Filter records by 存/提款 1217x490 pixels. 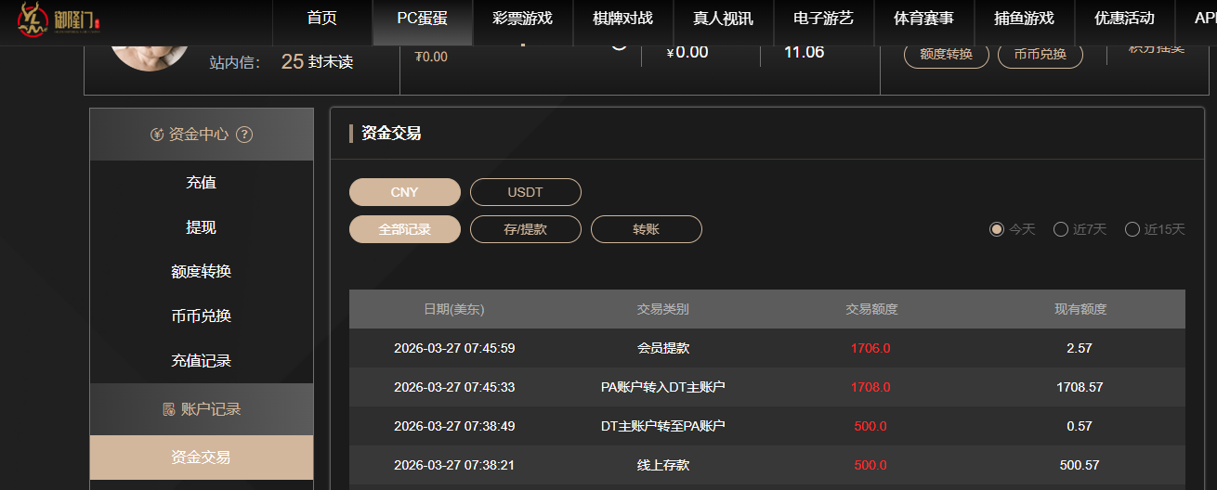pos(526,229)
